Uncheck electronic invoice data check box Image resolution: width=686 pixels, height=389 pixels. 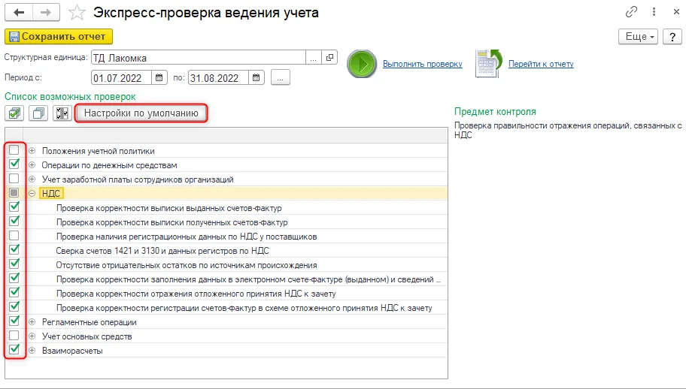pos(14,279)
